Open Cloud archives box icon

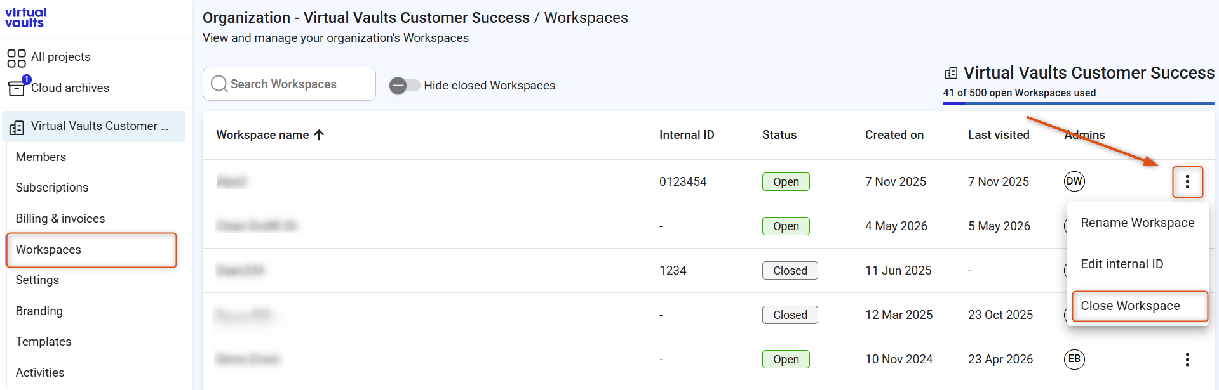point(17,88)
